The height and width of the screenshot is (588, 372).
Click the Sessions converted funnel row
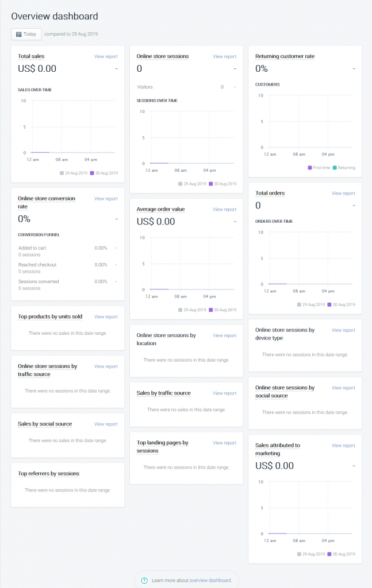pyautogui.click(x=68, y=285)
